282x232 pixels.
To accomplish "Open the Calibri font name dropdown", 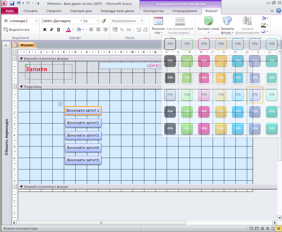I will [x=81, y=21].
